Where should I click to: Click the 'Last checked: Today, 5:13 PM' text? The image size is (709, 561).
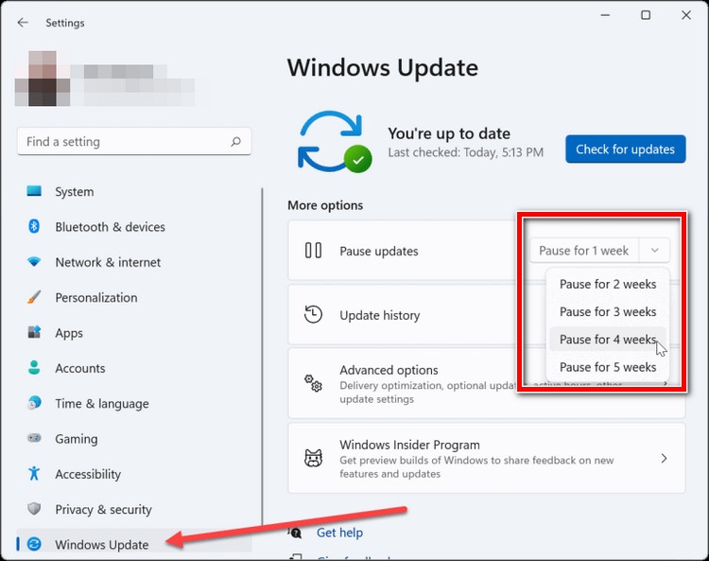coord(466,152)
